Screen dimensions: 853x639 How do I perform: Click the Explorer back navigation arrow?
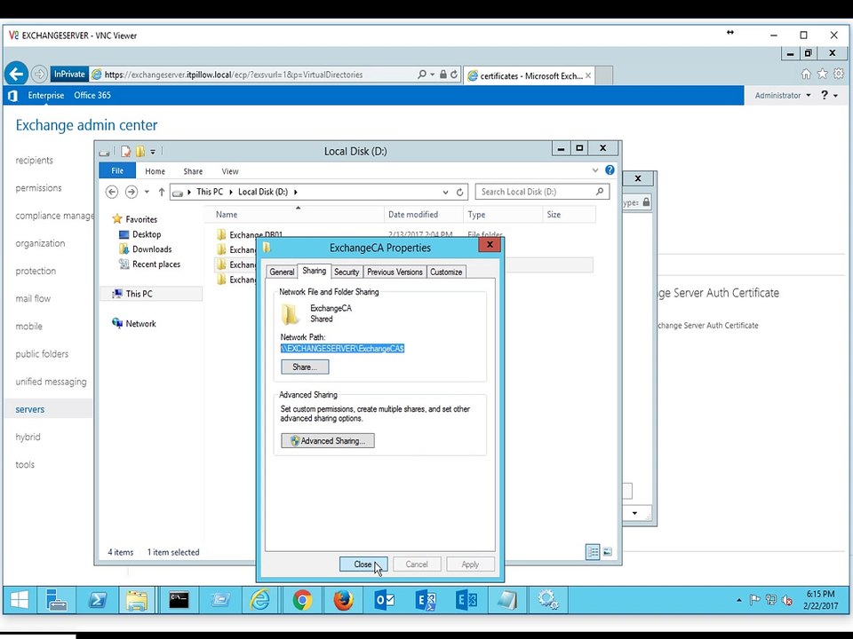(x=112, y=192)
